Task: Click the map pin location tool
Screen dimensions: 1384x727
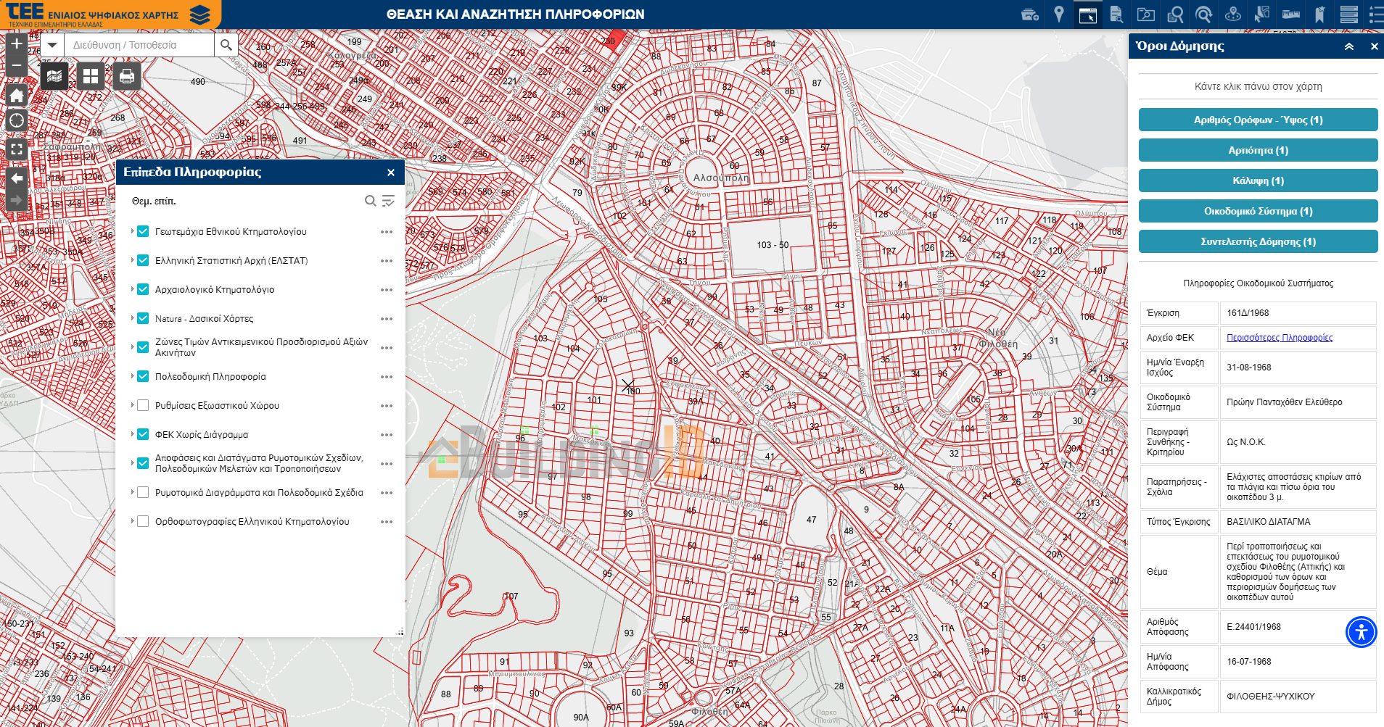Action: coord(1059,14)
